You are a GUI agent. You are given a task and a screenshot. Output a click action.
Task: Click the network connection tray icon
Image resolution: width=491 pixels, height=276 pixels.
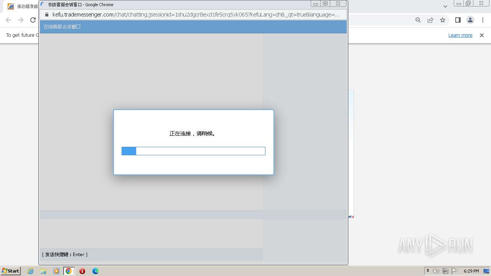coord(445,271)
